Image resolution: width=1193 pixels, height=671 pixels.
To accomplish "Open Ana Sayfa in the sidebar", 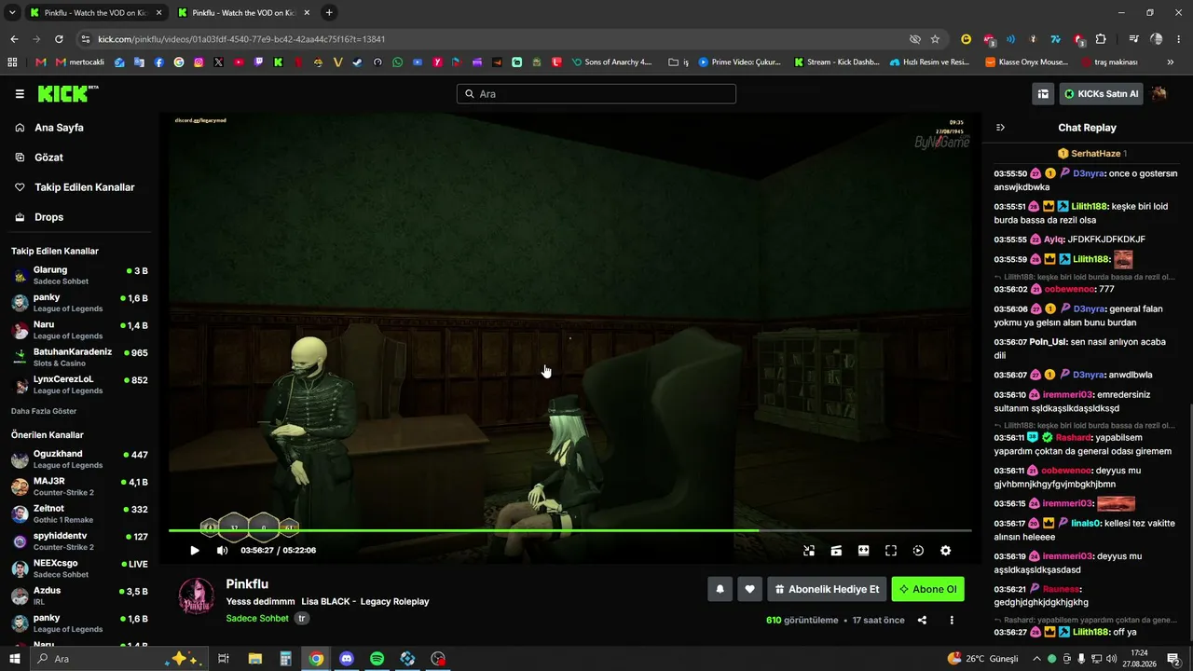I will (59, 128).
